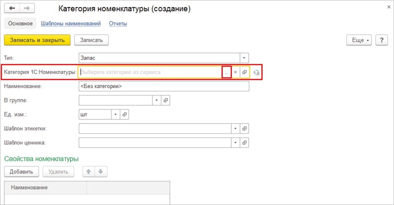Open help with the question mark button
The image size is (394, 205).
tap(381, 40)
